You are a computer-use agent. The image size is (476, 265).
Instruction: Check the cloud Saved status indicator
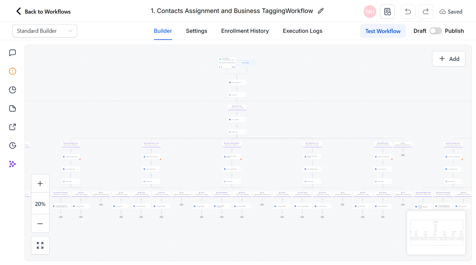451,12
